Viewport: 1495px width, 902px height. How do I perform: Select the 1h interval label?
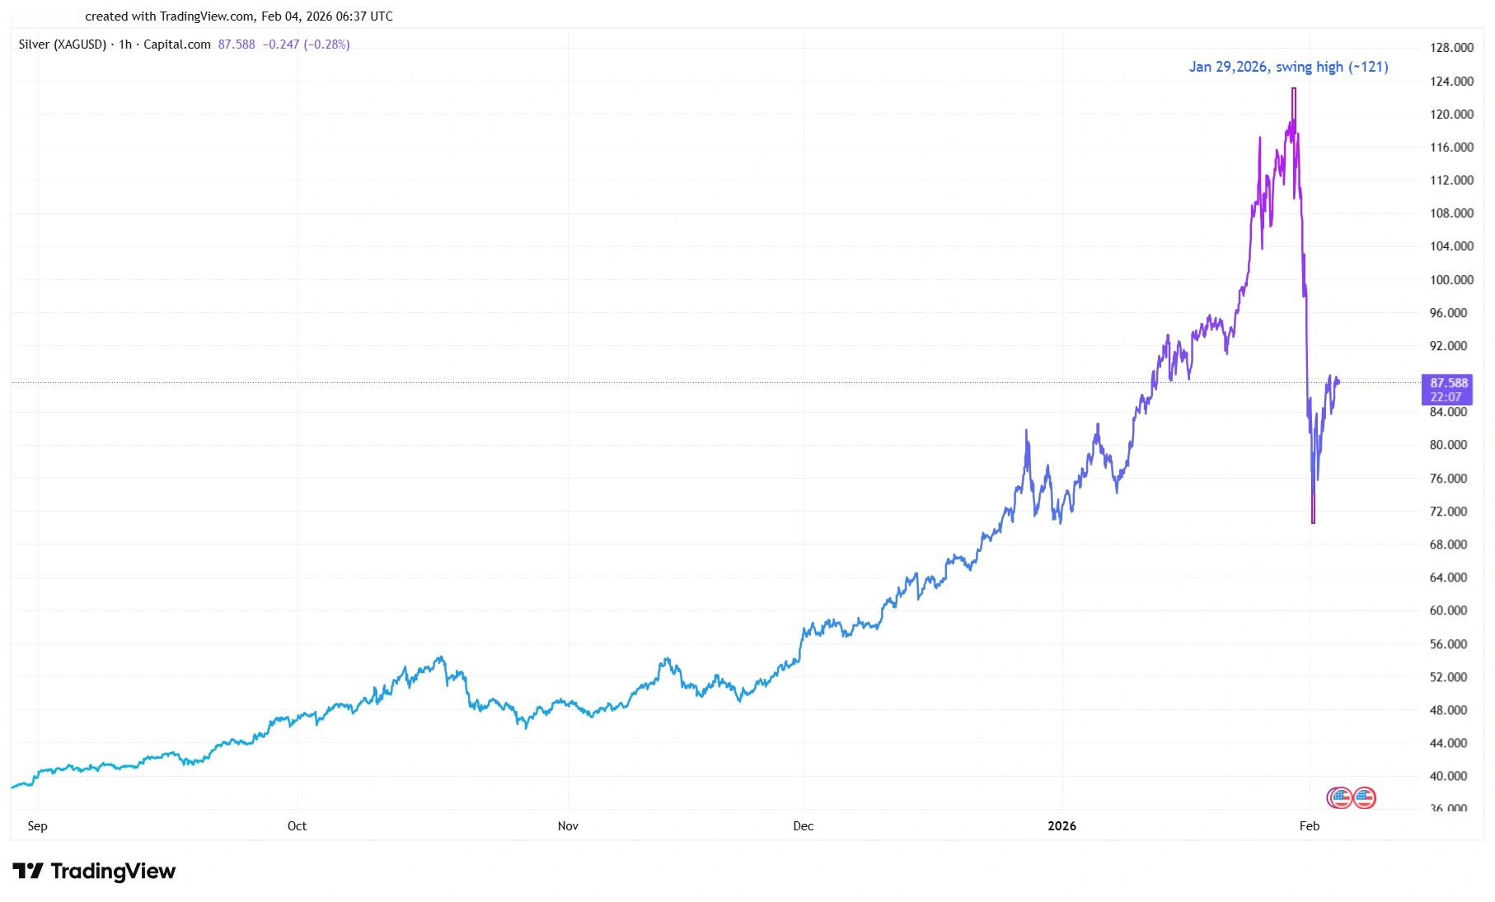[125, 44]
